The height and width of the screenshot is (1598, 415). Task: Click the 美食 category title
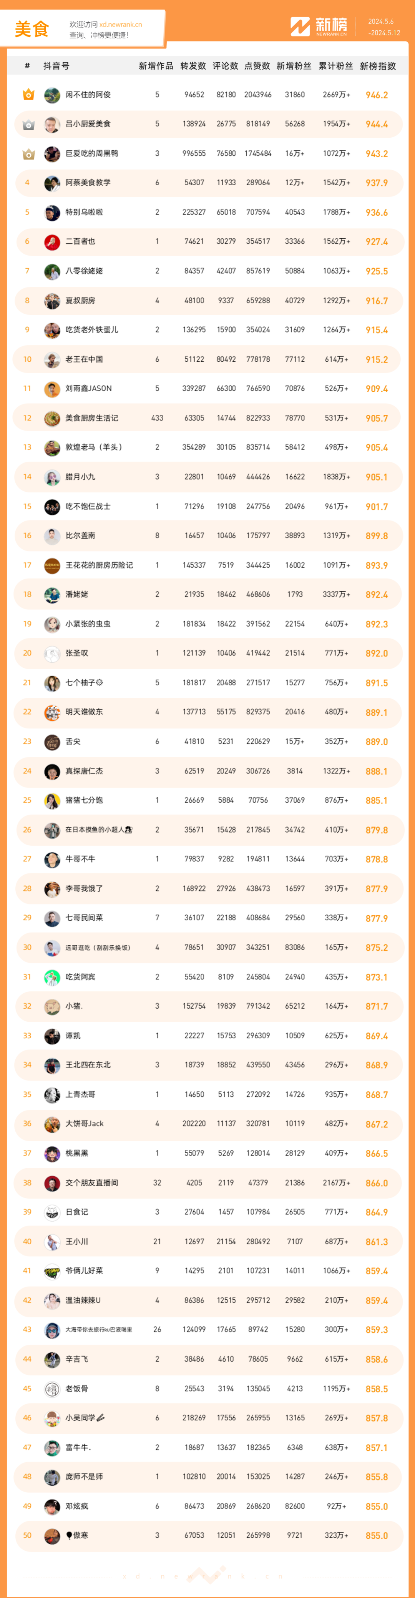click(x=32, y=29)
